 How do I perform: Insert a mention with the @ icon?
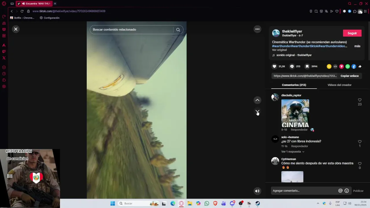[340, 191]
